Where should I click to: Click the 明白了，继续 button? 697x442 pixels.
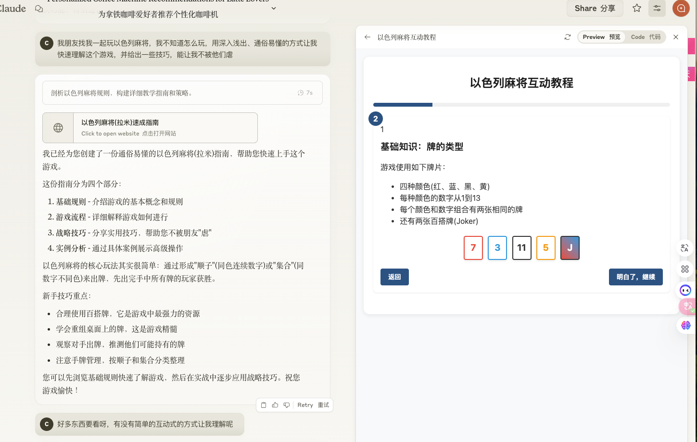point(635,277)
